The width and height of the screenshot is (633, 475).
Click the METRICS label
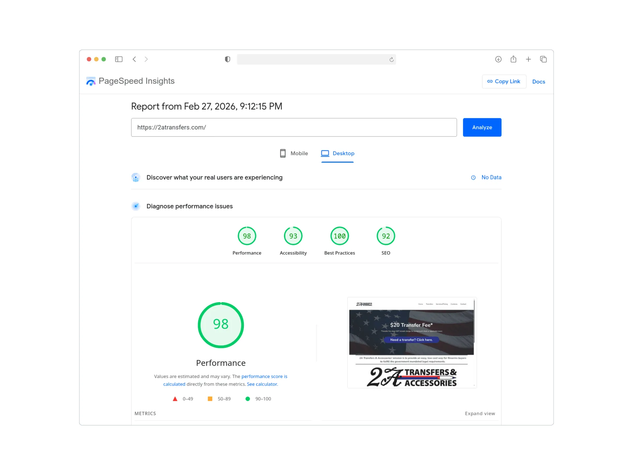point(145,414)
